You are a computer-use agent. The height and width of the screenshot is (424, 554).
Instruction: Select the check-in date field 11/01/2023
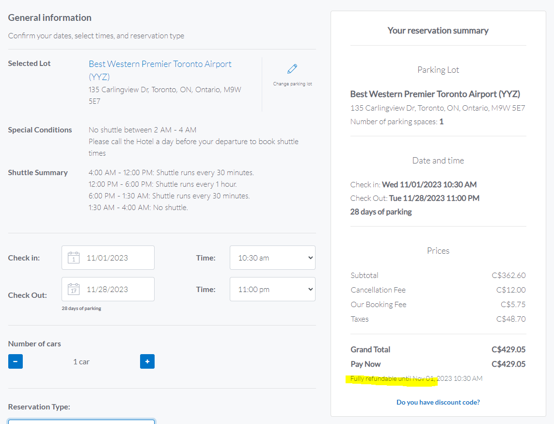tap(108, 258)
